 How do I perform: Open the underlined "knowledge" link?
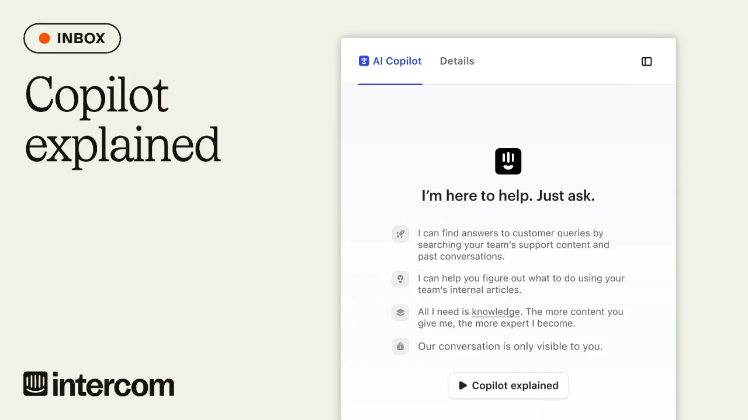pyautogui.click(x=496, y=311)
